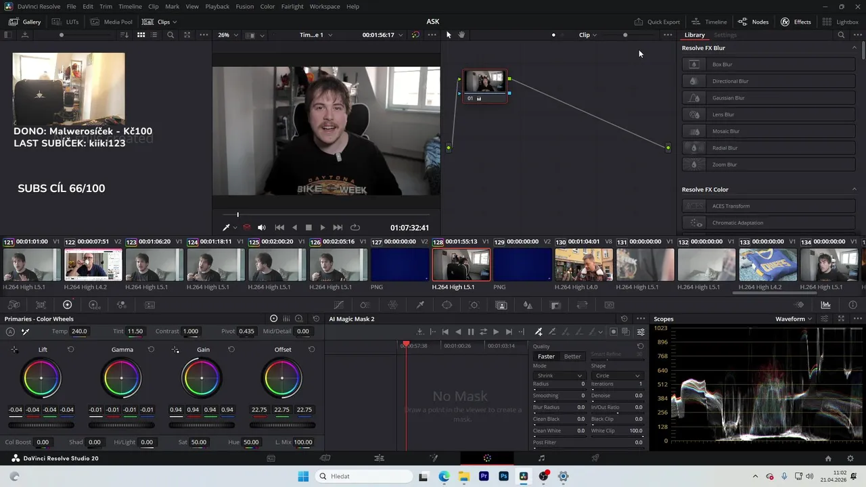Toggle the Effects panel

tap(796, 22)
